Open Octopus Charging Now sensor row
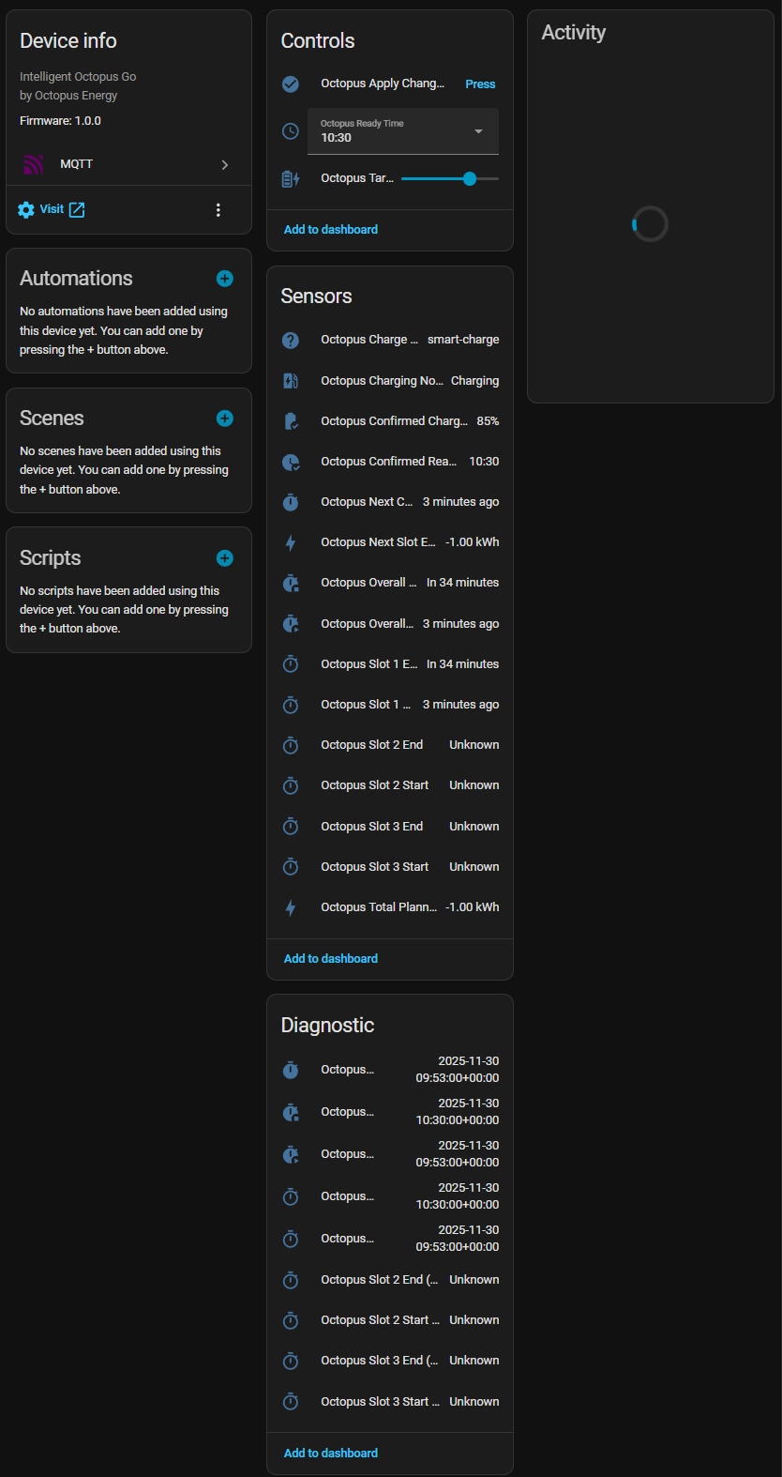Screen dimensions: 782x1477 click(x=390, y=381)
